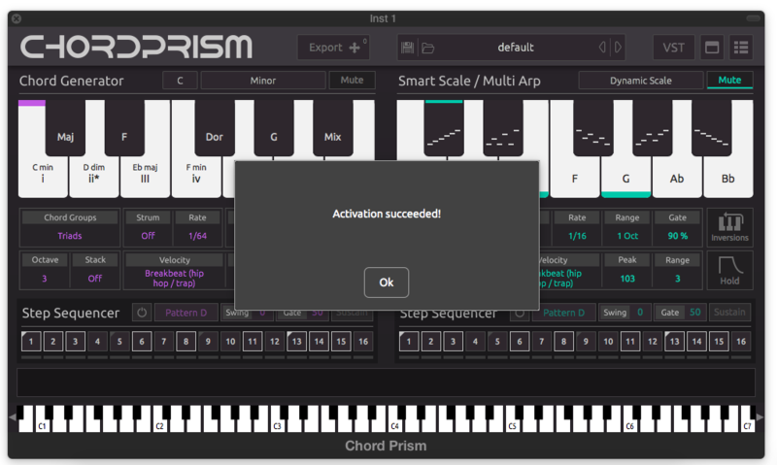Viewport: 777px width, 465px height.
Task: Open the Dynamic Scale dropdown
Action: [x=641, y=81]
